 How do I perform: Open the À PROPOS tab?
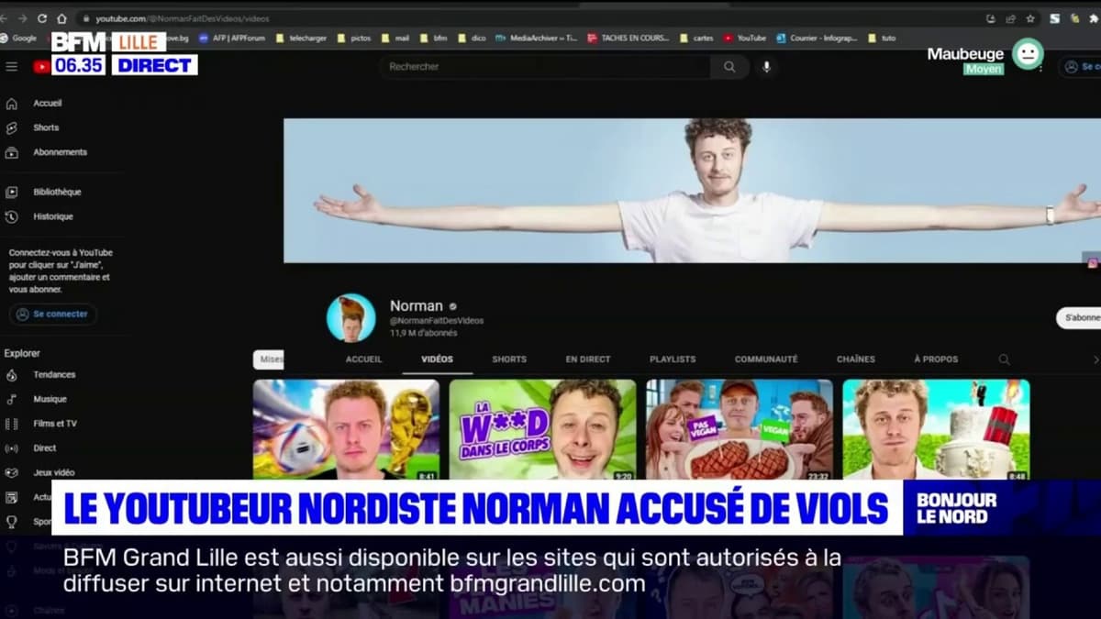pyautogui.click(x=936, y=359)
